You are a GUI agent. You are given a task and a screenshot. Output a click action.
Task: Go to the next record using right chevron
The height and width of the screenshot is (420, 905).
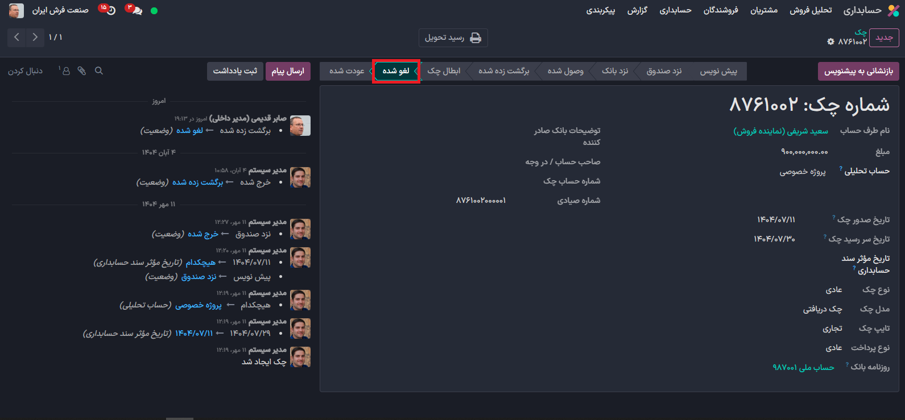pos(35,37)
